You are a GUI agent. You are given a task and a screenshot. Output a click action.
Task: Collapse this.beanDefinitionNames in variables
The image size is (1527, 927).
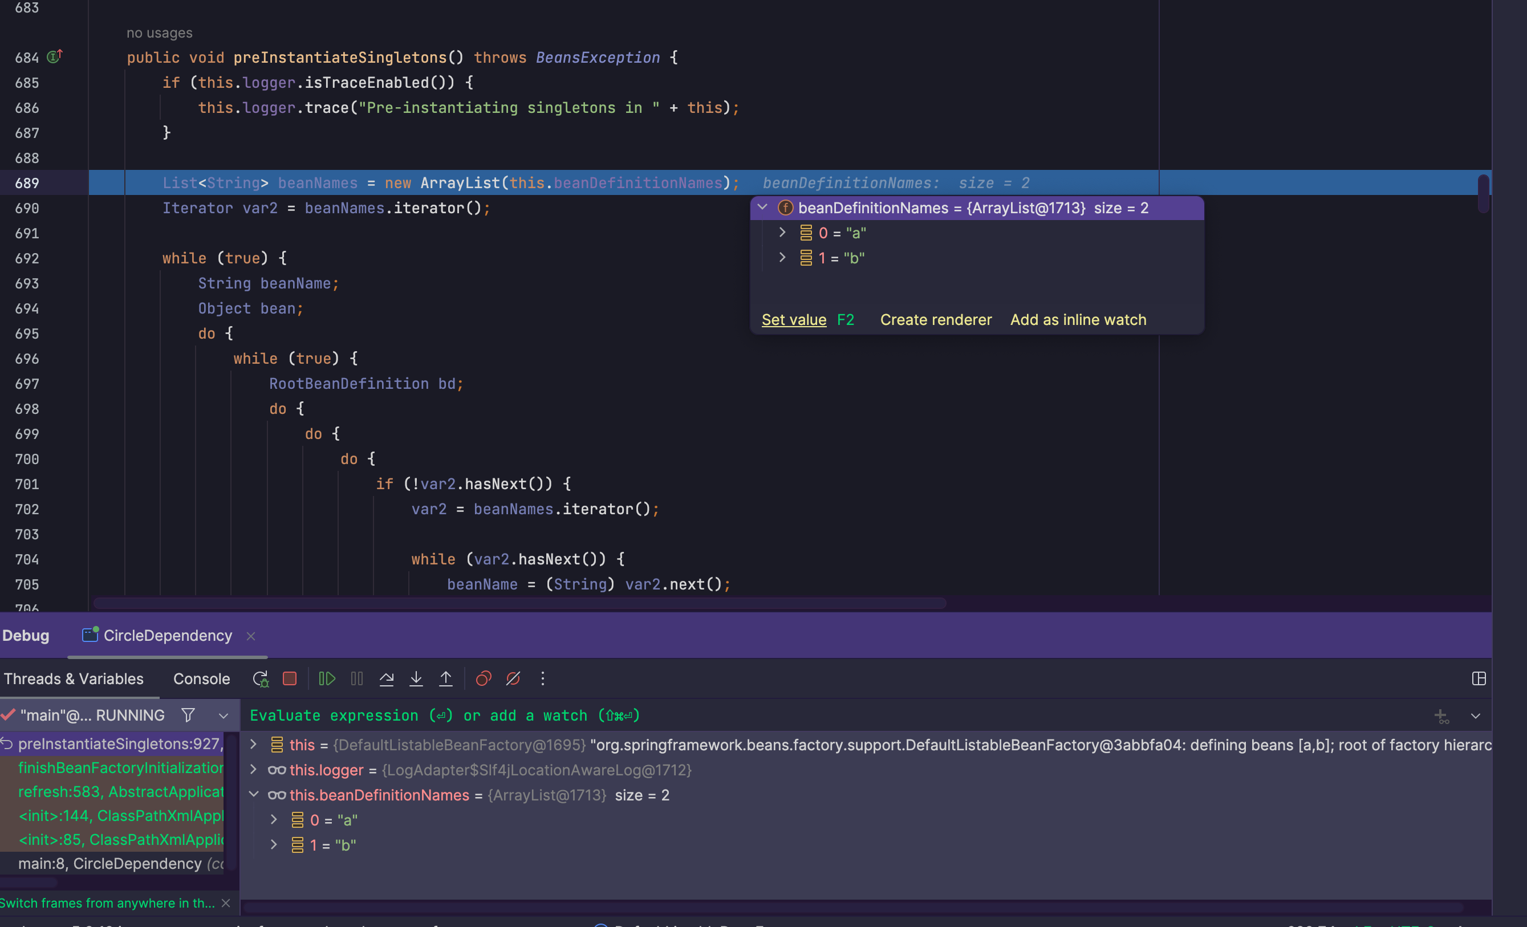(254, 794)
